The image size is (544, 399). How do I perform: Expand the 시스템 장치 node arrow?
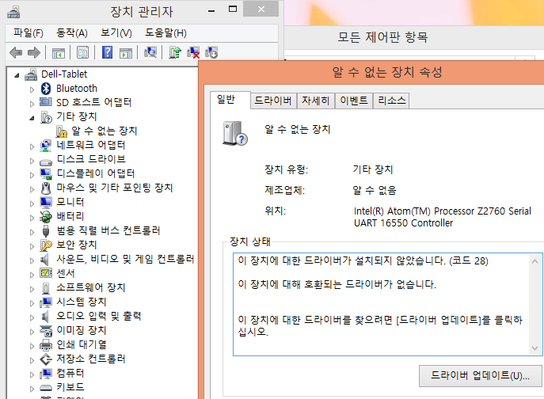tap(32, 303)
